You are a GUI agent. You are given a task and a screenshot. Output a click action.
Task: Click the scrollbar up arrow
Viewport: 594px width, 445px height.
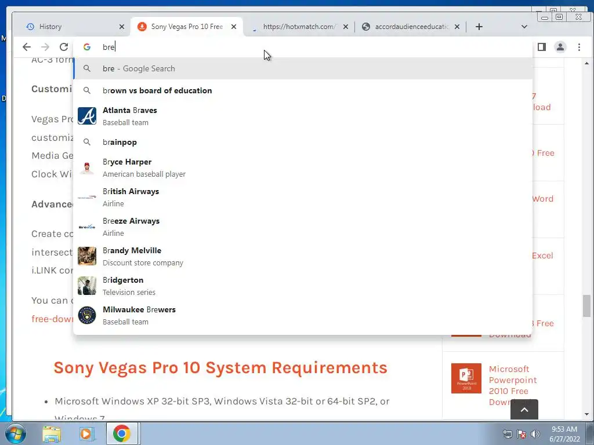[587, 64]
